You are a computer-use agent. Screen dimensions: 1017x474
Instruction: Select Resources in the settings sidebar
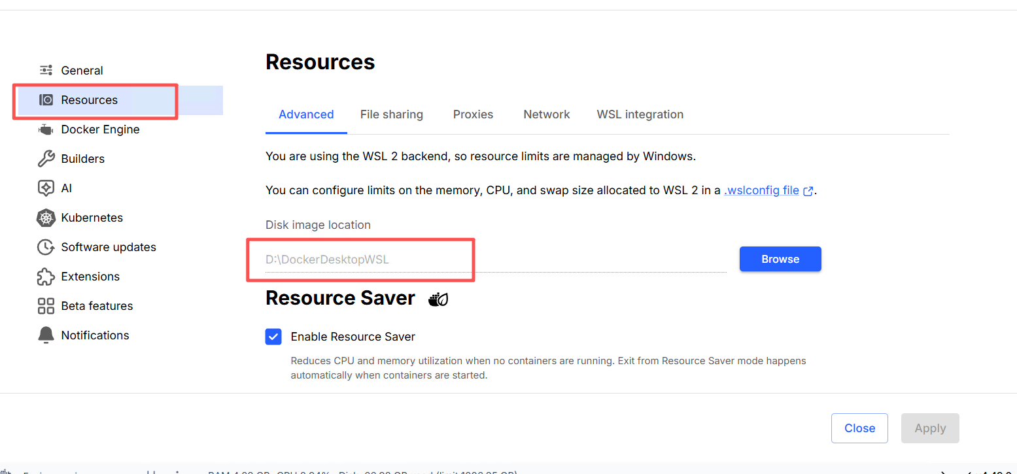click(x=120, y=100)
